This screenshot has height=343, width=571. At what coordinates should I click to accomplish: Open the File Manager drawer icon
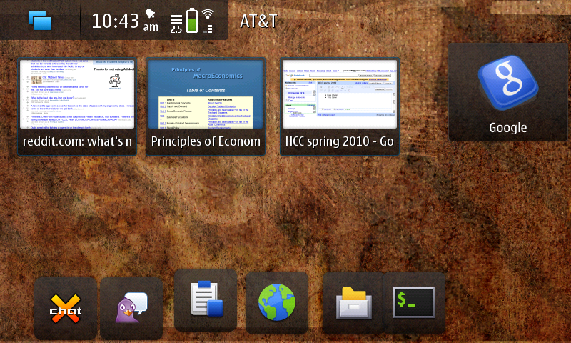(x=353, y=303)
